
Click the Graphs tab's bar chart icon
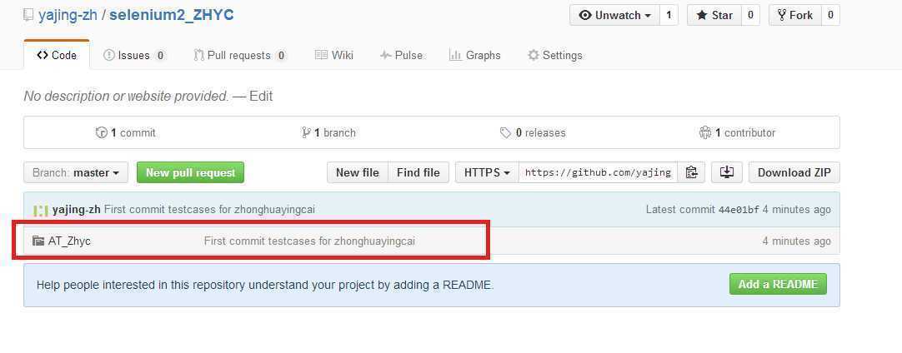(x=455, y=55)
